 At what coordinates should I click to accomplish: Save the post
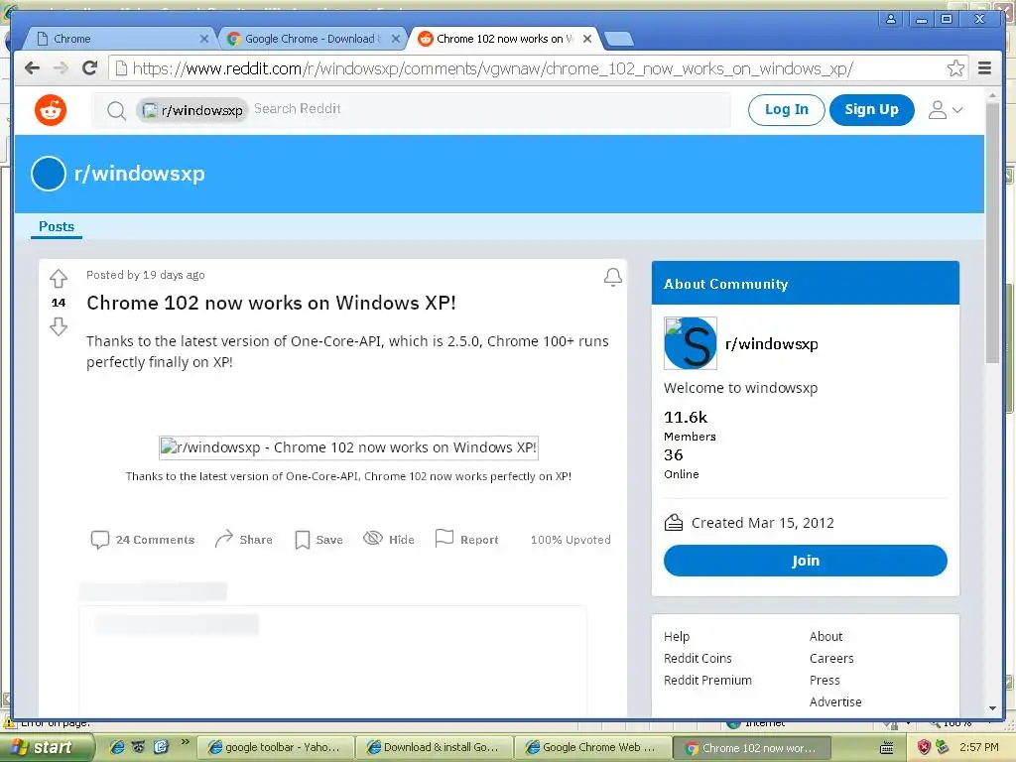point(318,539)
